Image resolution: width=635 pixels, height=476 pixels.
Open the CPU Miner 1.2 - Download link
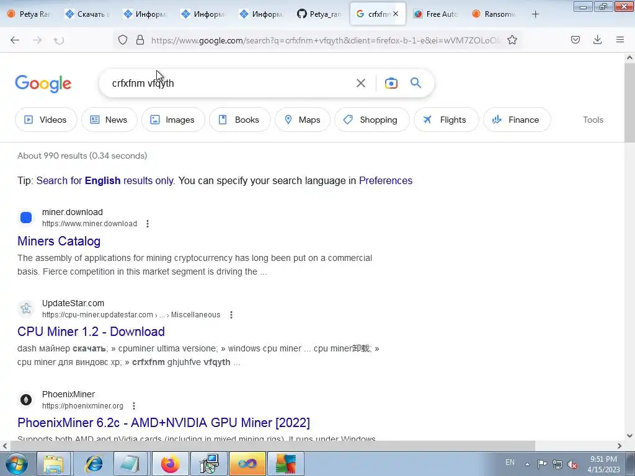click(91, 332)
